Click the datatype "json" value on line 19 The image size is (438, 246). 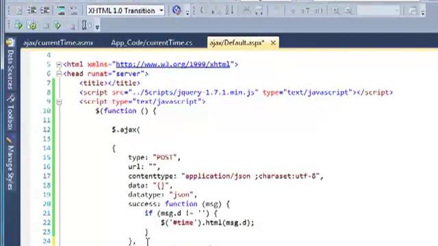181,195
